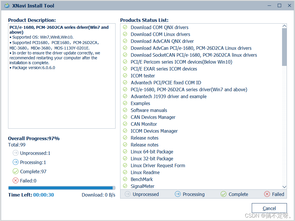The image size is (295, 221).
Task: Click the complete icon beside BenchMark
Action: click(x=125, y=179)
